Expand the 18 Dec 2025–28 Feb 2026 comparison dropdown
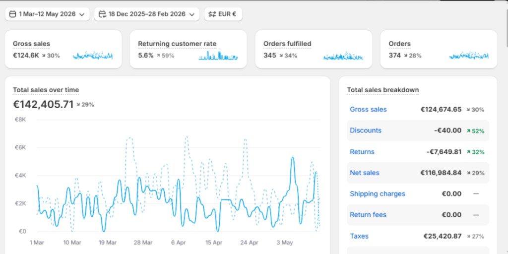Screen dimensions: 508x254 coord(147,14)
